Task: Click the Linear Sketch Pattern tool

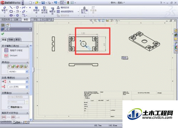Action: (x=65, y=11)
